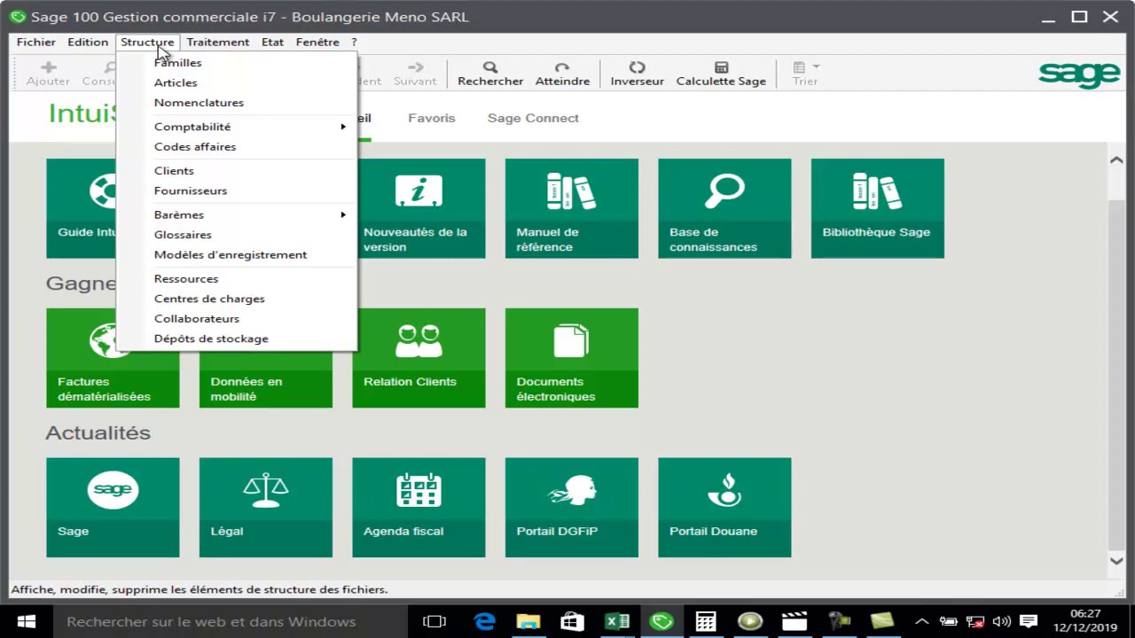Click the Rechercher magnifier toolbar icon

point(490,67)
